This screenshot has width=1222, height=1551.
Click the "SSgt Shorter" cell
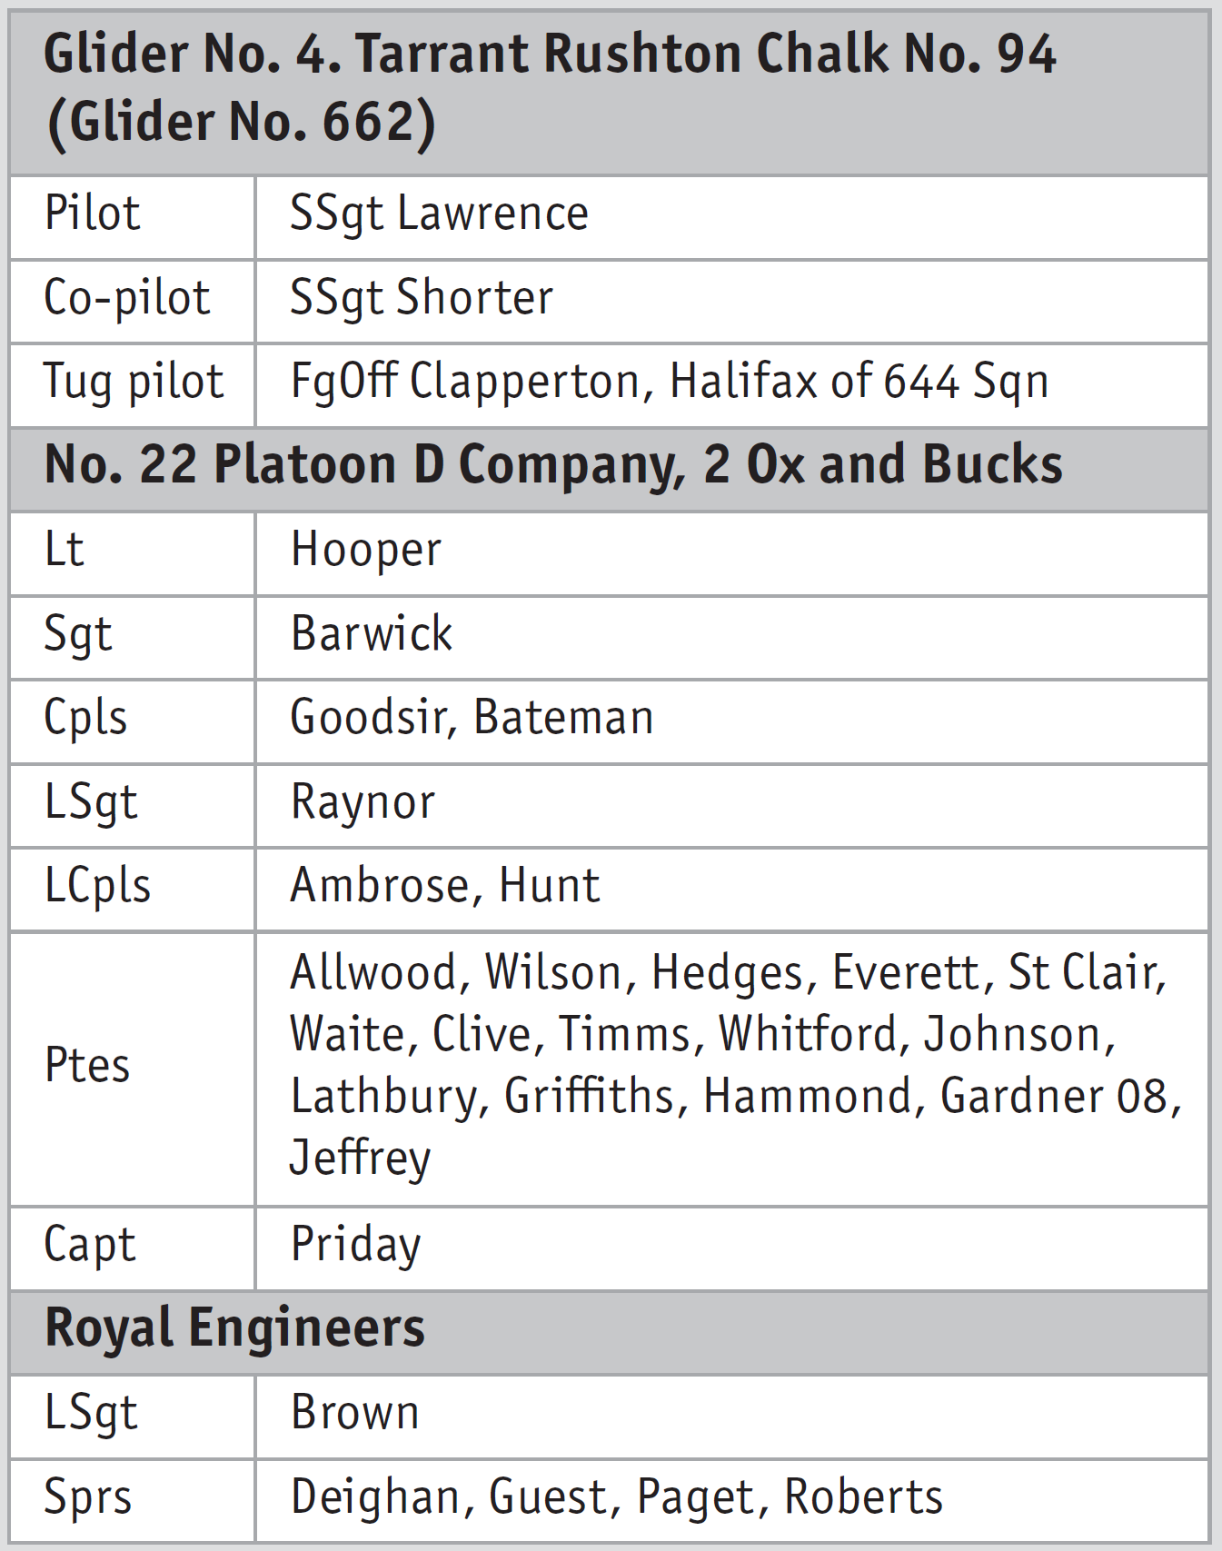(422, 299)
